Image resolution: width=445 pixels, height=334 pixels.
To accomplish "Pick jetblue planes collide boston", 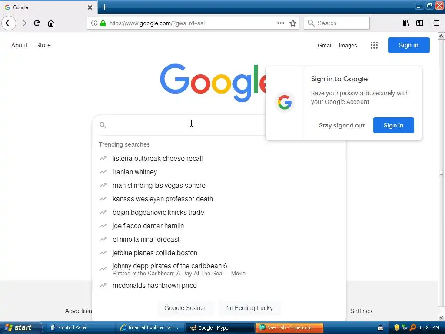I will point(219,253).
